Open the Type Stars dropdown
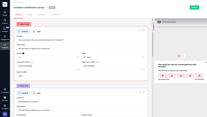The image size is (207, 117). click(113, 57)
